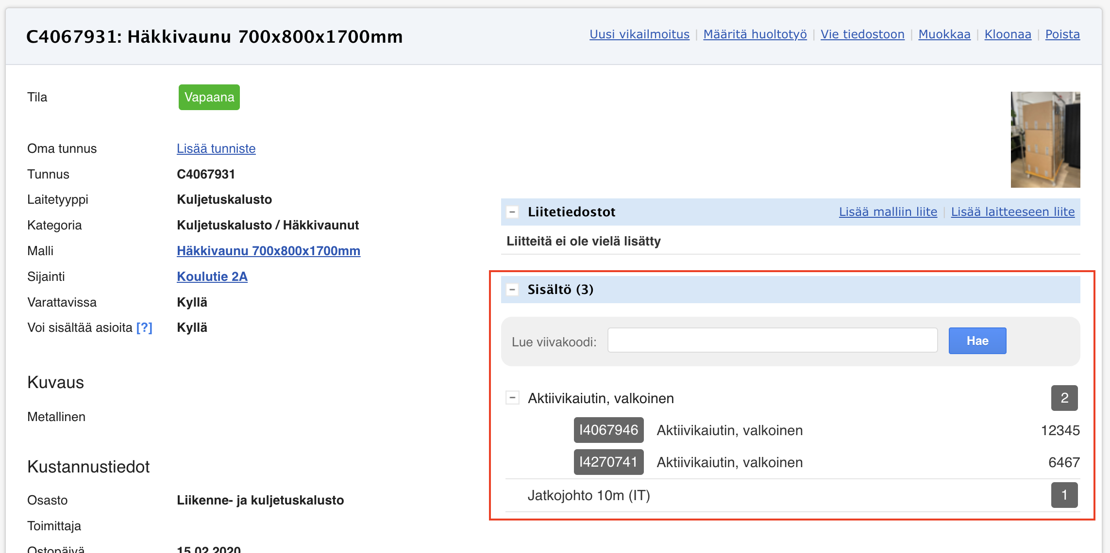Open the Koulutie 2A location link
The width and height of the screenshot is (1110, 553).
pos(212,276)
